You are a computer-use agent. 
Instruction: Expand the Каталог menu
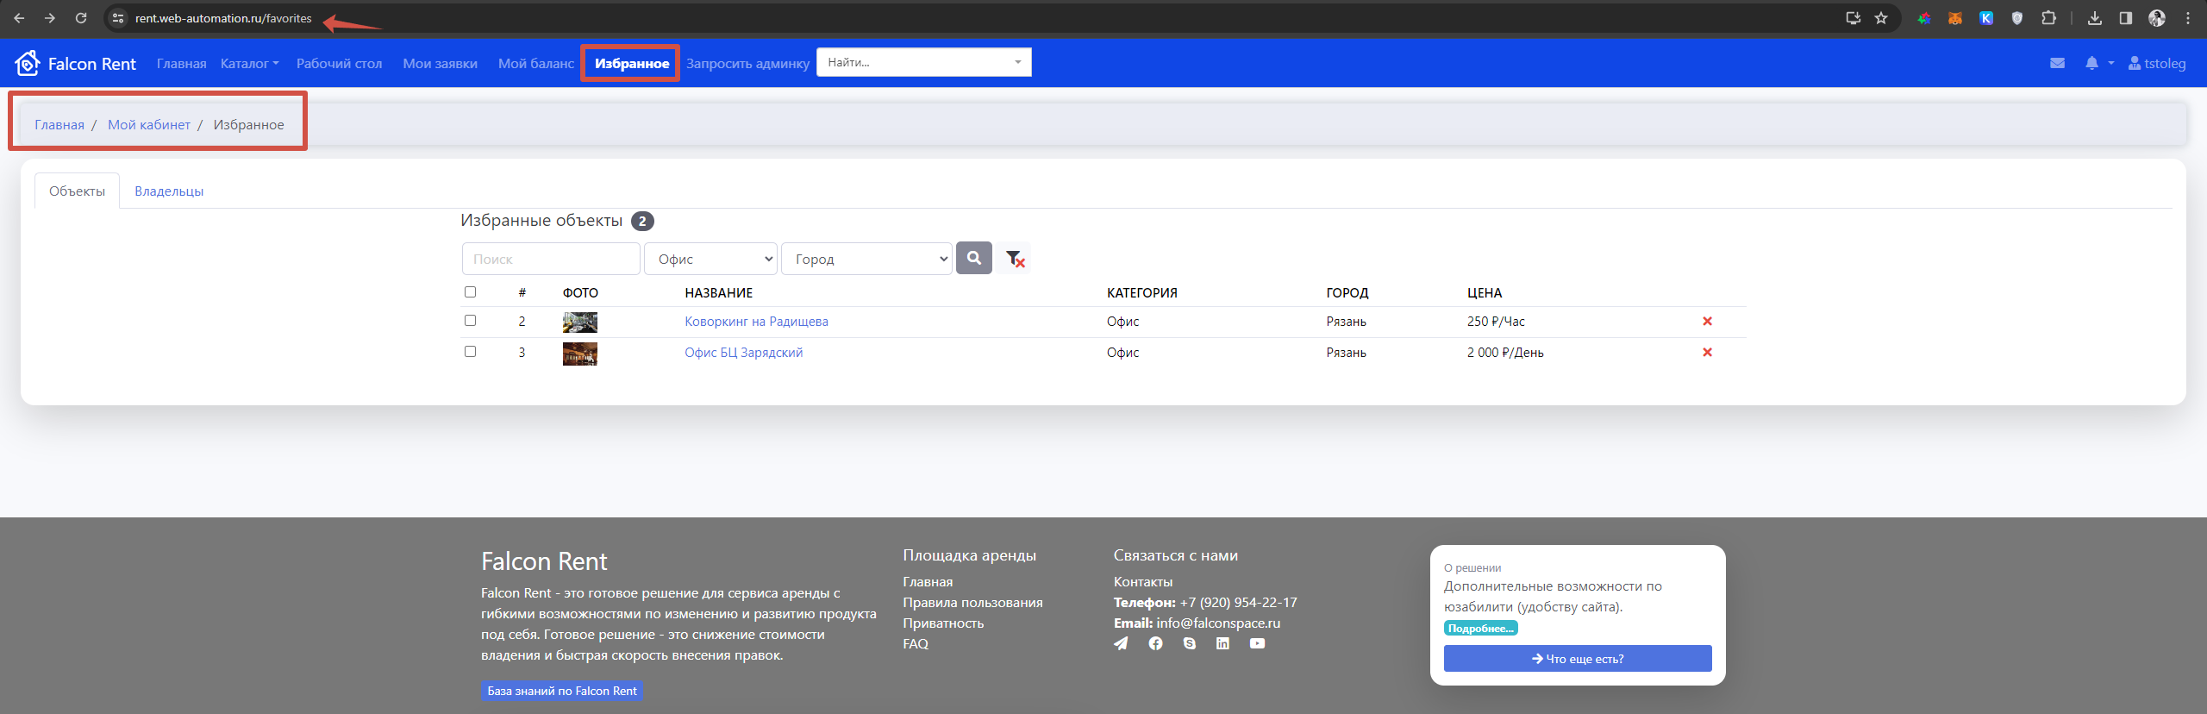coord(249,64)
